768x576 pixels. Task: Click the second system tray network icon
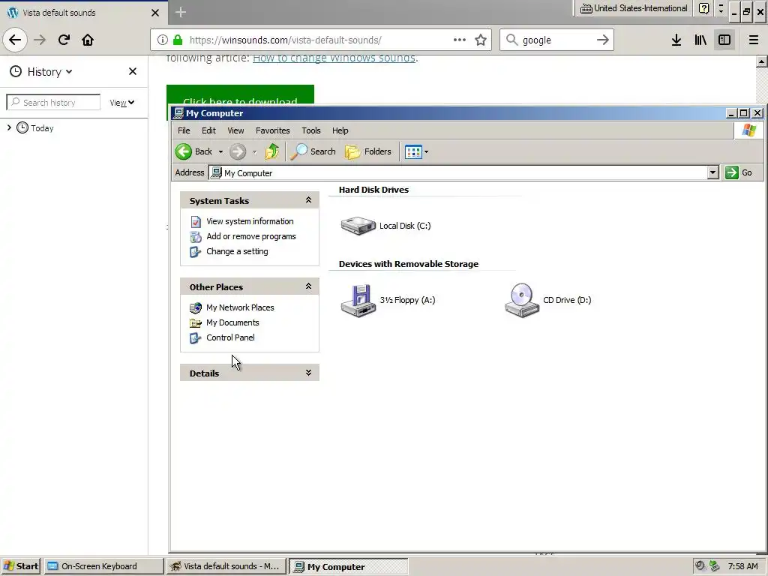[x=715, y=565]
